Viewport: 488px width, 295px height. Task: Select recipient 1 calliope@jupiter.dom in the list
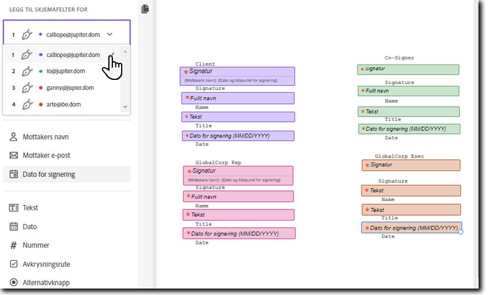[x=62, y=55]
